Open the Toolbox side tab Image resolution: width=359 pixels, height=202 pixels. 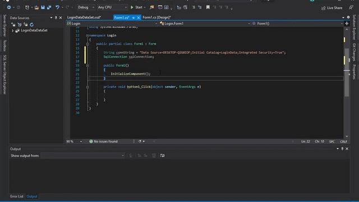[4, 45]
